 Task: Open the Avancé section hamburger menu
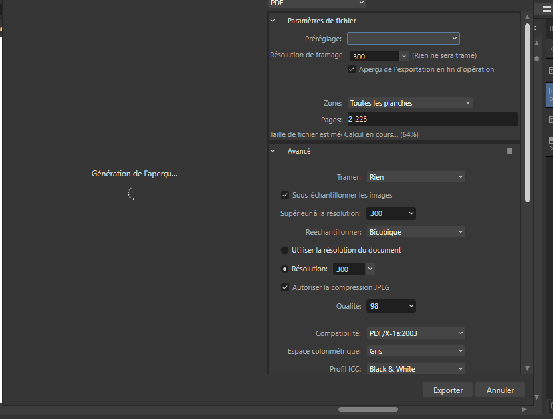510,151
